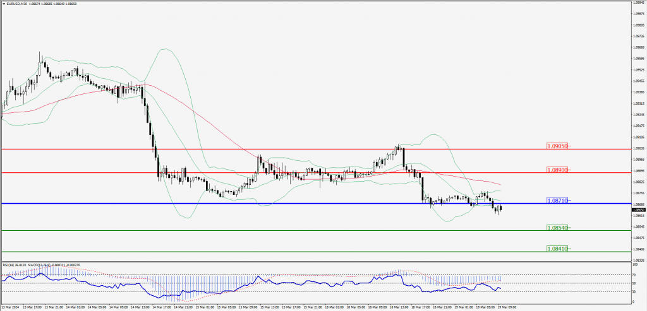
Task: Select the 1.08900 red price label
Action: [558, 170]
